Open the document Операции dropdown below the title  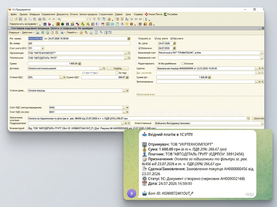[x=15, y=32]
